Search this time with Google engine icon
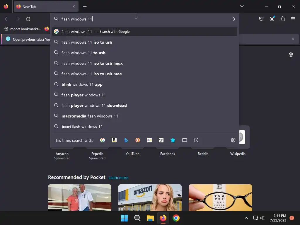 tap(103, 140)
